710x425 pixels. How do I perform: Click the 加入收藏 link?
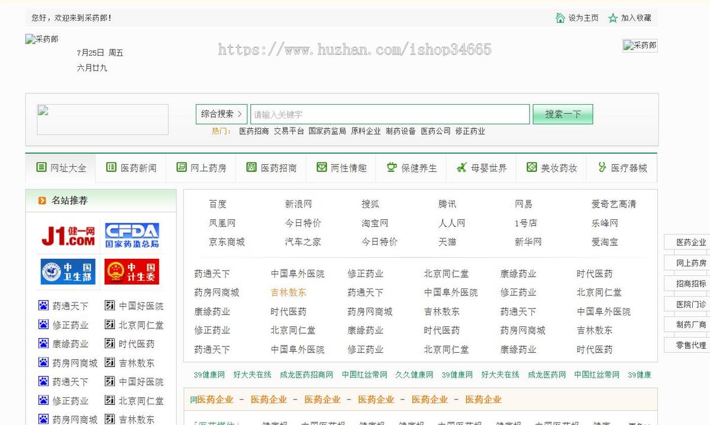point(636,18)
